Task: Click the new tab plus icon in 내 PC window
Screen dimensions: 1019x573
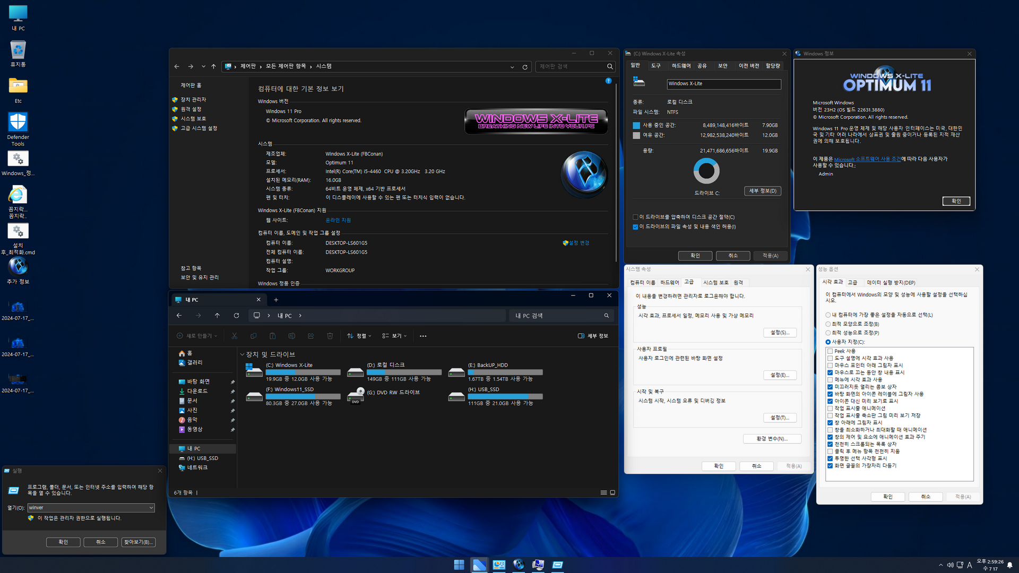Action: pyautogui.click(x=276, y=300)
